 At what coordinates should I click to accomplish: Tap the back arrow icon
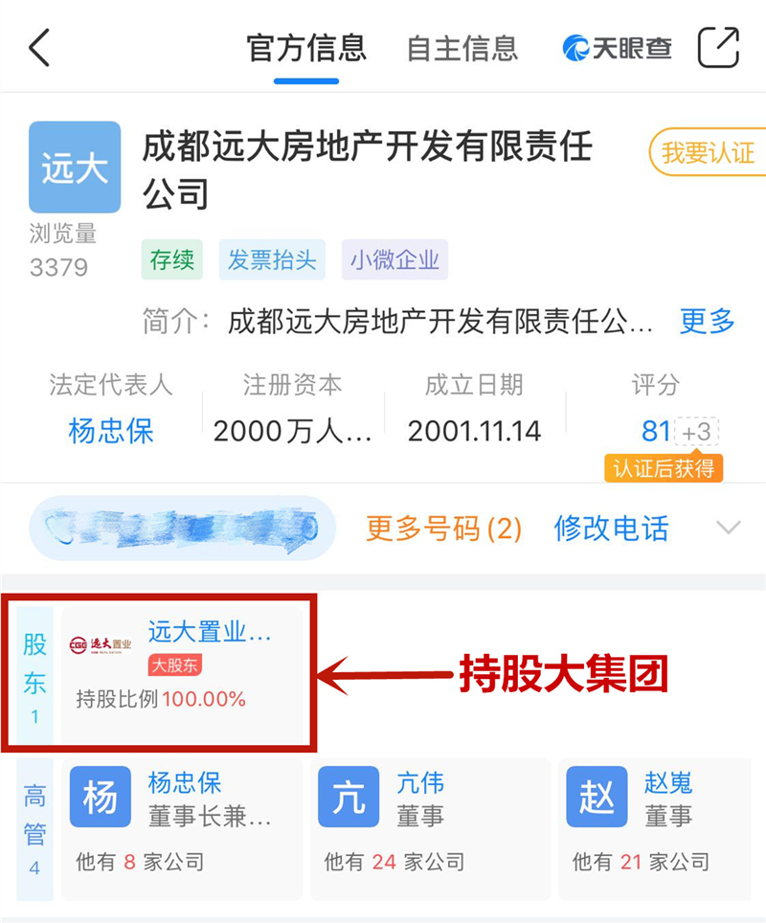coord(39,48)
